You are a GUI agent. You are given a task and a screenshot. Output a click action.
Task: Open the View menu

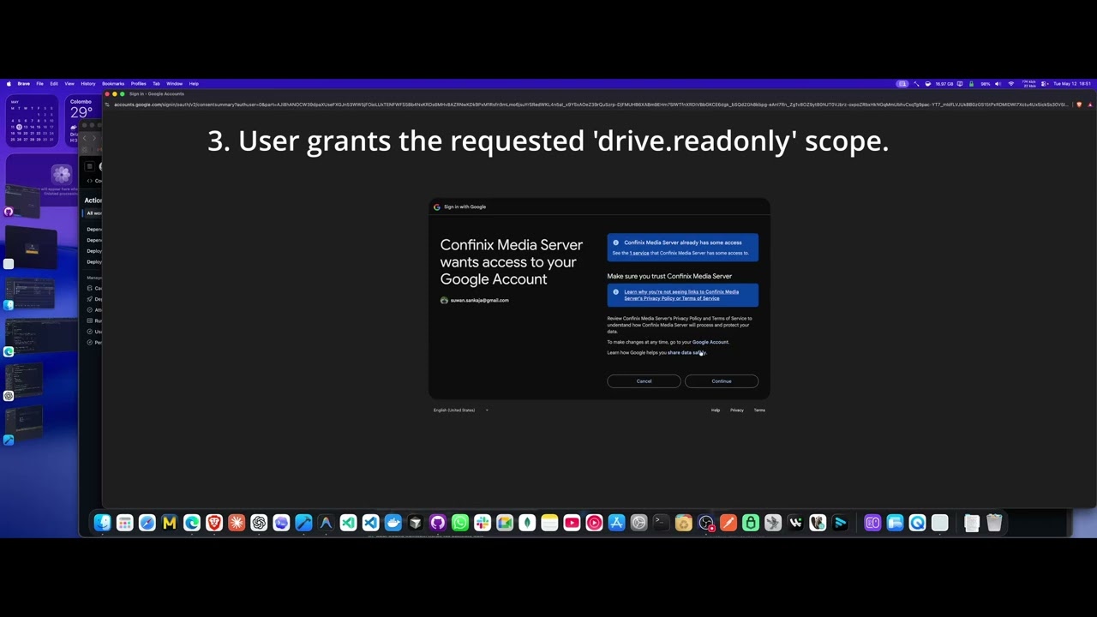click(69, 84)
